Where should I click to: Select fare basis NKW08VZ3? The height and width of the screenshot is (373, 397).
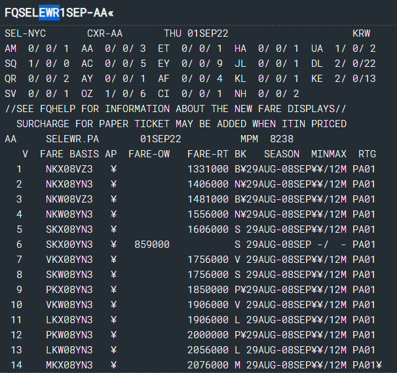pyautogui.click(x=69, y=199)
